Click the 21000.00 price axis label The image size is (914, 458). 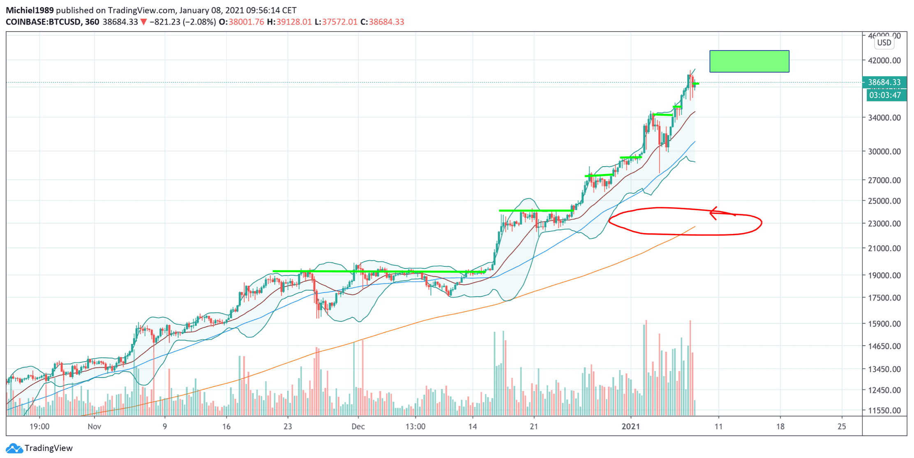(x=884, y=248)
